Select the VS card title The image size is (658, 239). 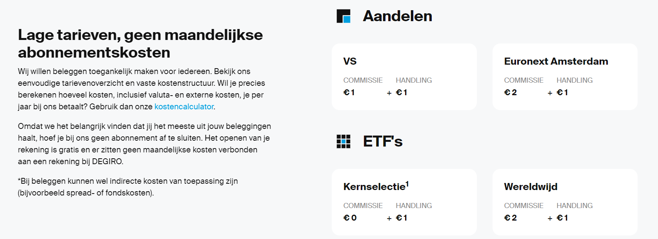pyautogui.click(x=350, y=62)
